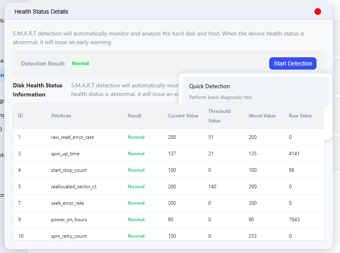This screenshot has width=340, height=253.
Task: Click worst value 253 for spin_retry_count
Action: coord(253,236)
